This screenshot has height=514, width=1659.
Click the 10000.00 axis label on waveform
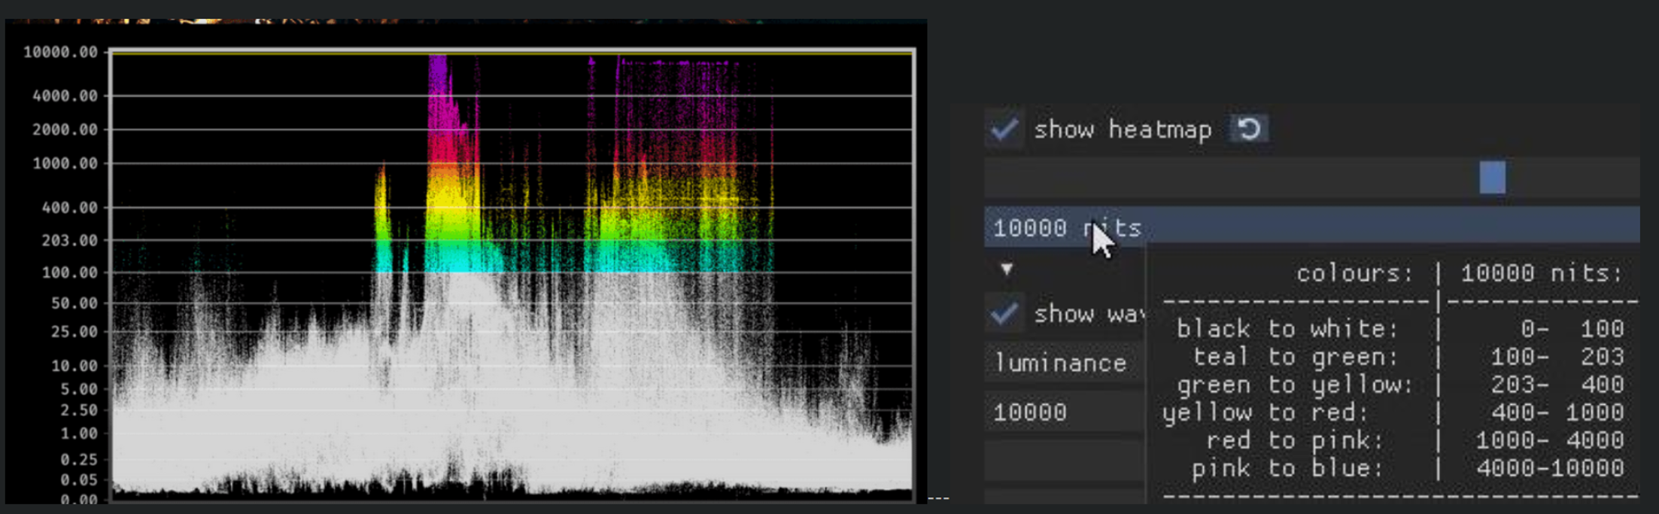coord(60,52)
